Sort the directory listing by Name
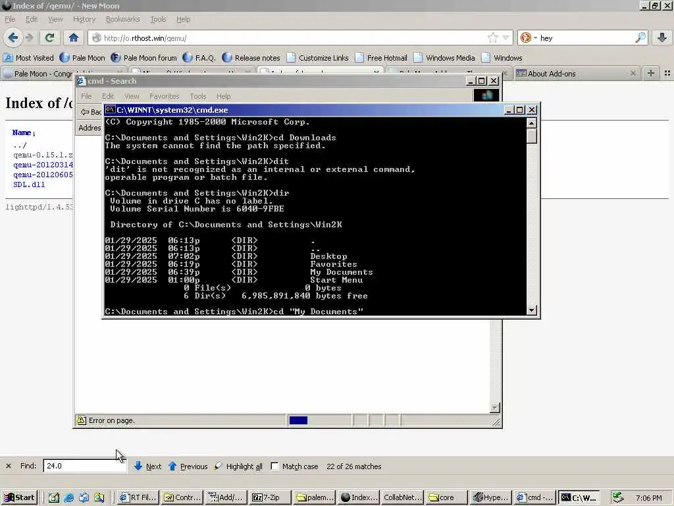 (22, 132)
